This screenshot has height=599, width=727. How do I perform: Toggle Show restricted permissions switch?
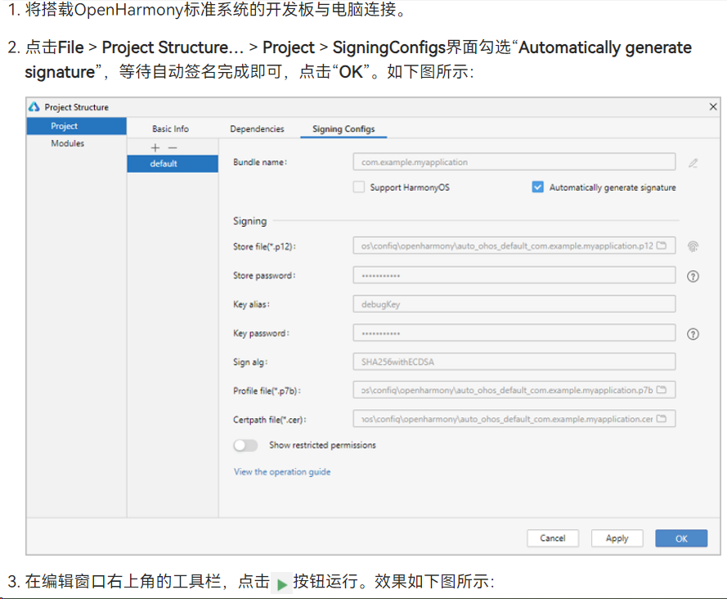click(x=245, y=445)
